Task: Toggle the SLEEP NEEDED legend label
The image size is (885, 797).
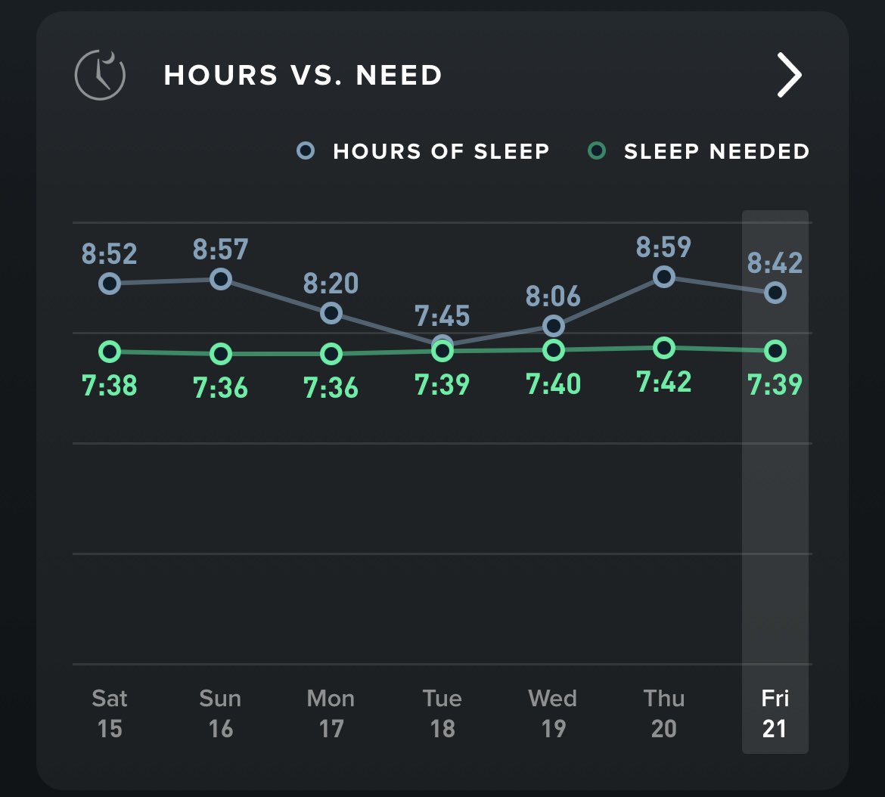Action: (717, 151)
